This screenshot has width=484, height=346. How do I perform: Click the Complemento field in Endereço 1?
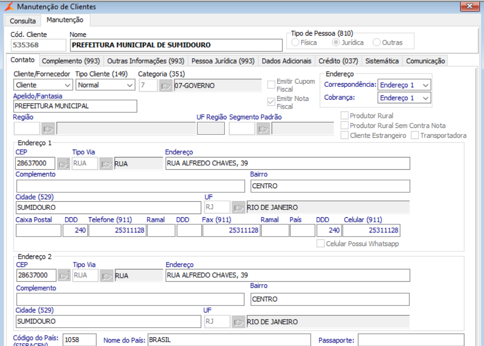[131, 186]
